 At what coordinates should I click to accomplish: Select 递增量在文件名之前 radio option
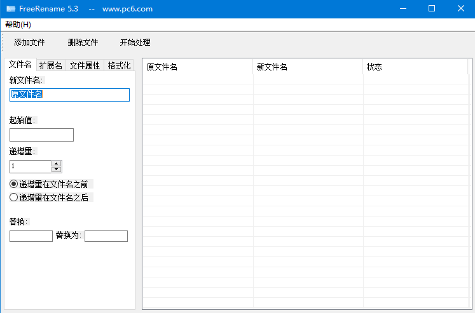[14, 184]
